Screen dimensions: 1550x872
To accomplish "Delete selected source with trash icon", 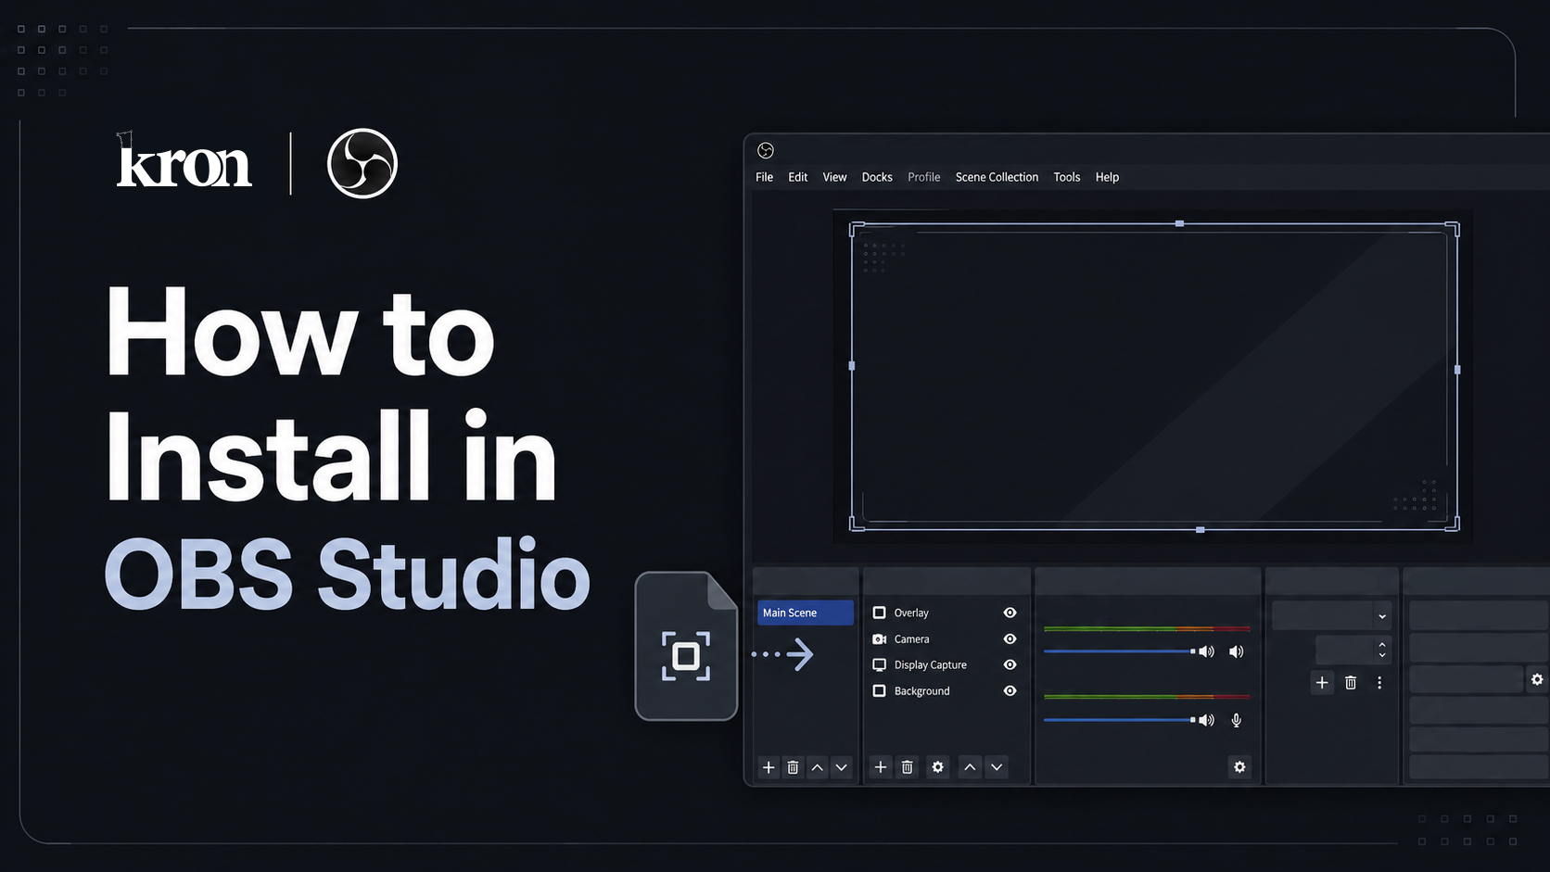I will tap(908, 767).
